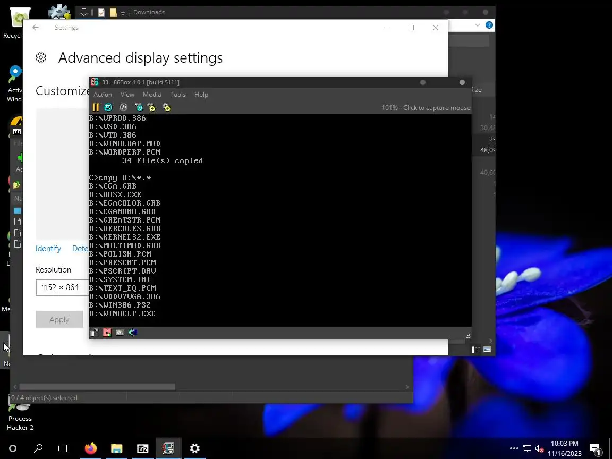Click the resize grip in 86Box status bar
This screenshot has height=459, width=612.
pos(468,336)
